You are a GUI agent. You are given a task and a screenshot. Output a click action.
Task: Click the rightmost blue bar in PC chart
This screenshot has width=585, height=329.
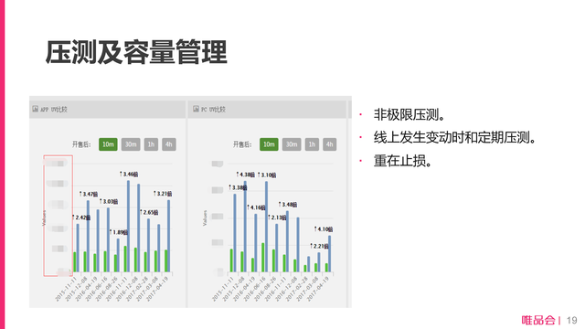coord(329,254)
